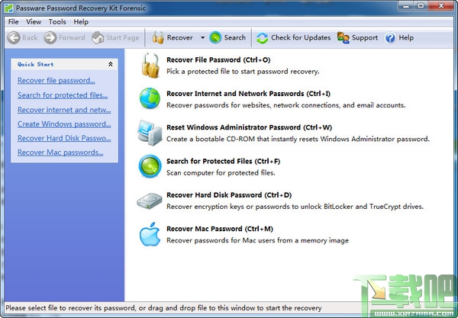This screenshot has width=458, height=318.
Task: Click the computer icon for Windows Administrator reset
Action: coord(150,133)
